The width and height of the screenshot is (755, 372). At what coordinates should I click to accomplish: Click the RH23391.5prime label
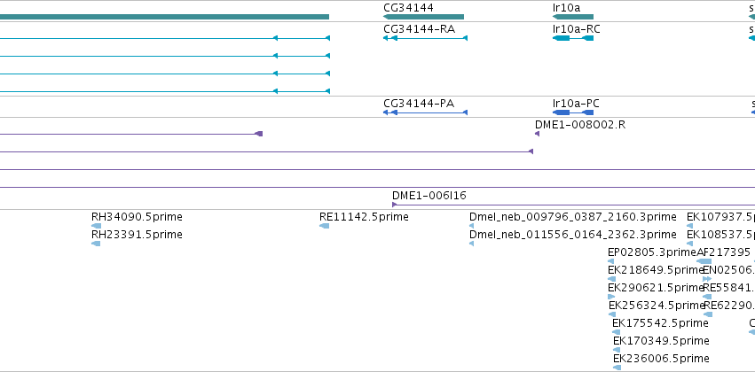[137, 235]
